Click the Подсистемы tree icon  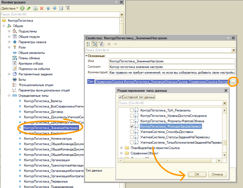15,31
